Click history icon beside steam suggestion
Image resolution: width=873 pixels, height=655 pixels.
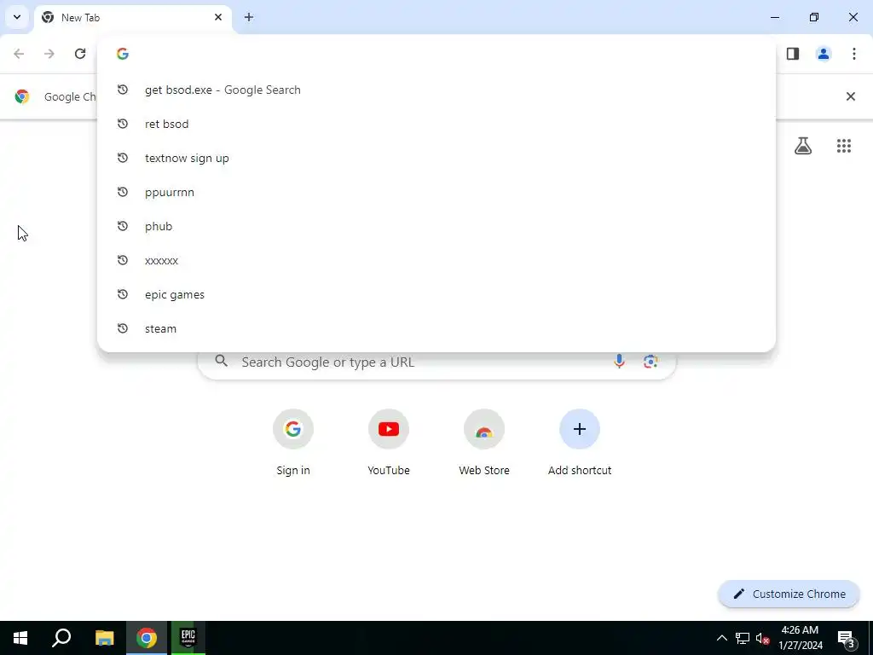[x=123, y=328]
